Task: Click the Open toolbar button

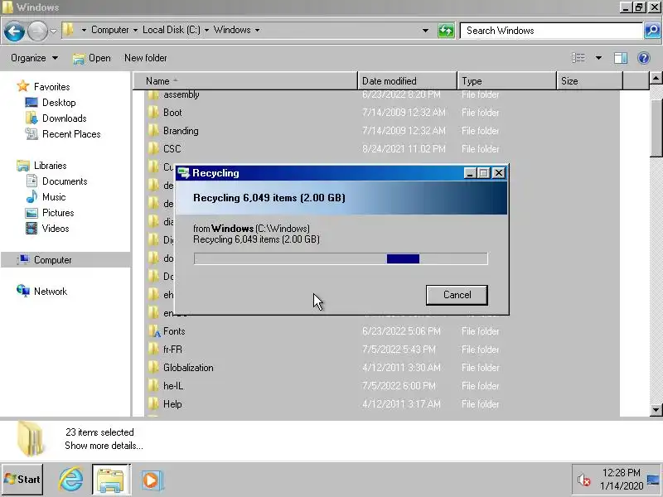Action: (x=91, y=58)
